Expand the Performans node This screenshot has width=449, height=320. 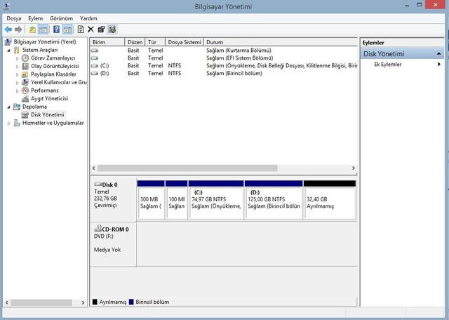click(x=17, y=91)
